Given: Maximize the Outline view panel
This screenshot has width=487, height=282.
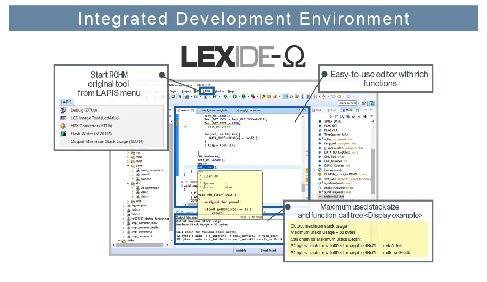Looking at the screenshot, I should click(x=370, y=110).
